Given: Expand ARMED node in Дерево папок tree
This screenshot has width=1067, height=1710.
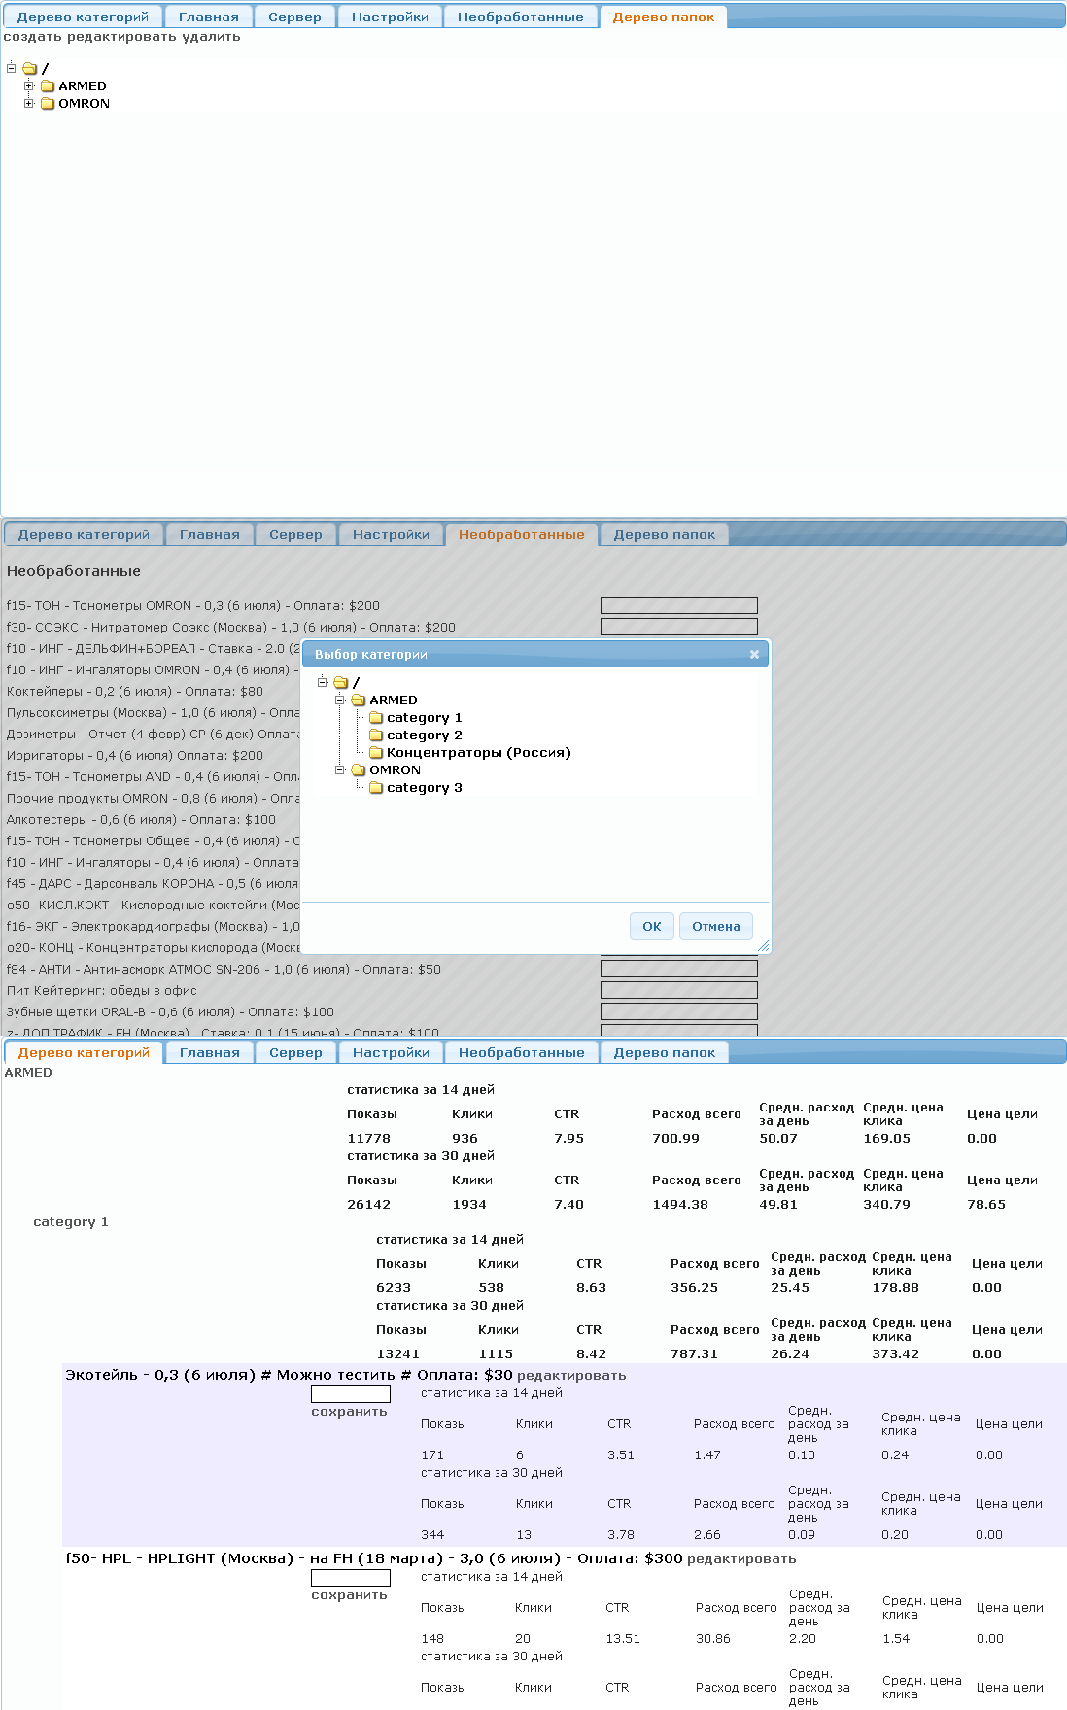Looking at the screenshot, I should point(29,85).
